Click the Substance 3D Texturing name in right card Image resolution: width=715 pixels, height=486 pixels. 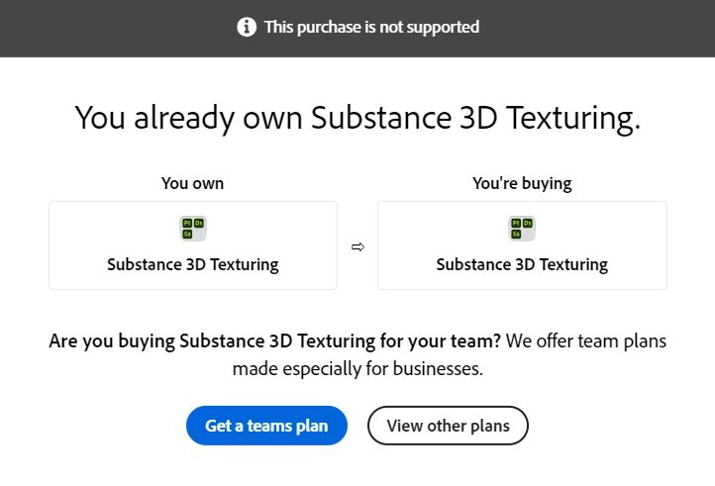pos(522,264)
